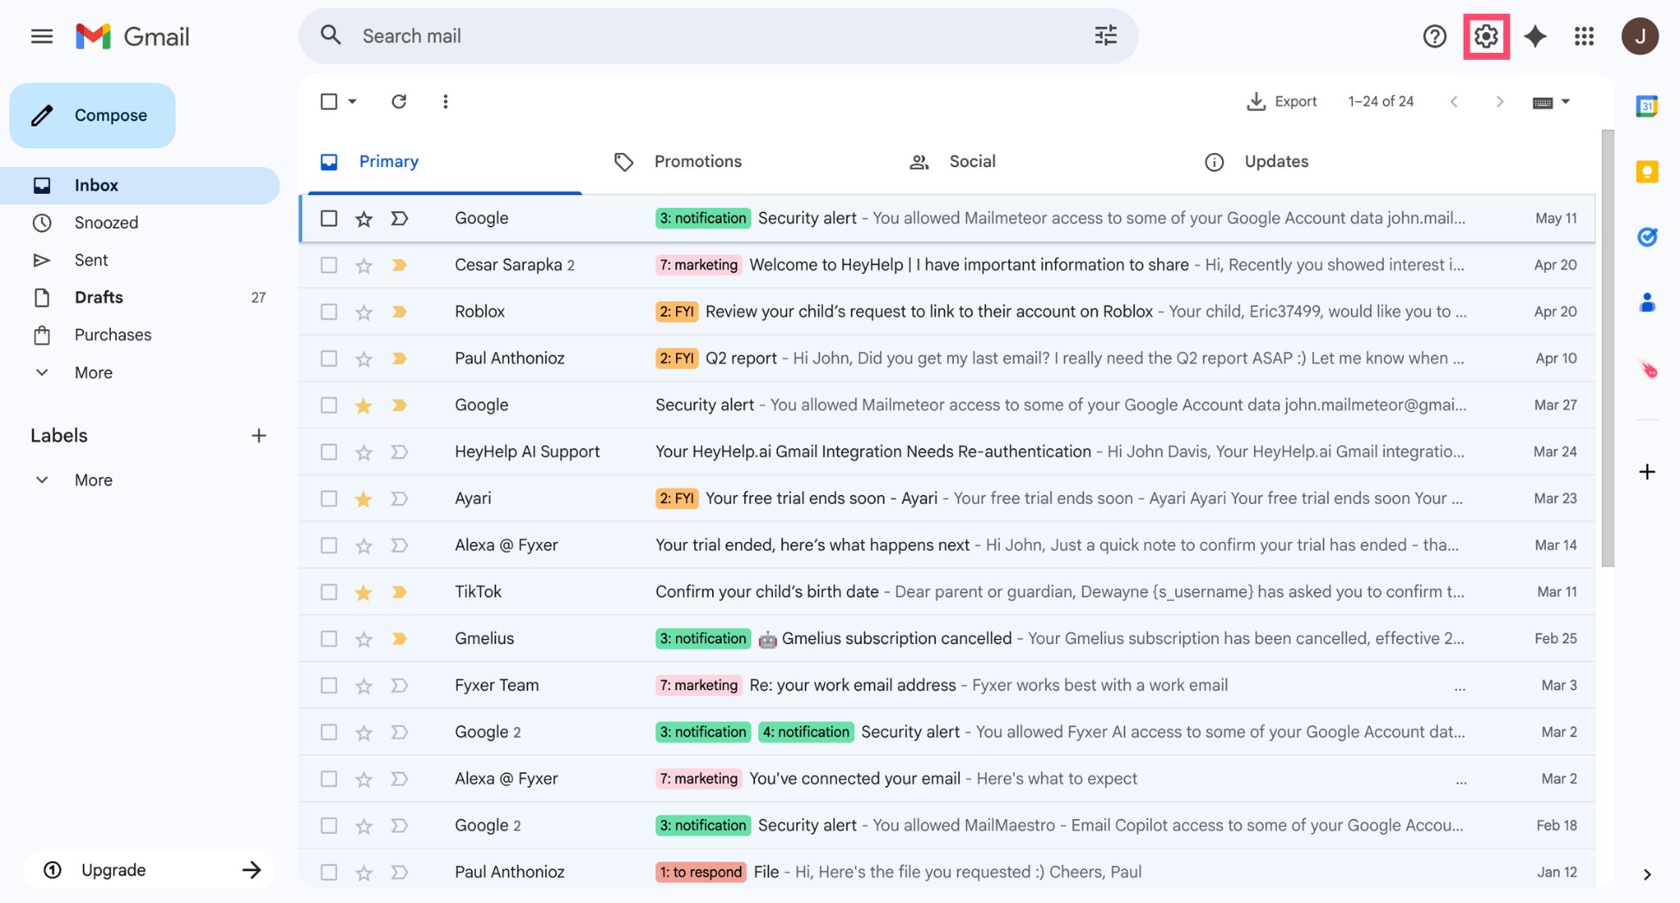
Task: Click the Export button
Action: [1282, 101]
